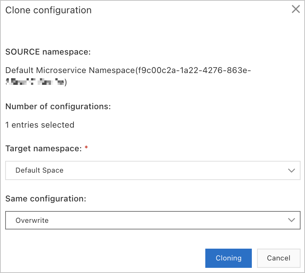The image size is (305, 273).
Task: Click the chevron in Default Space field
Action: (291, 170)
